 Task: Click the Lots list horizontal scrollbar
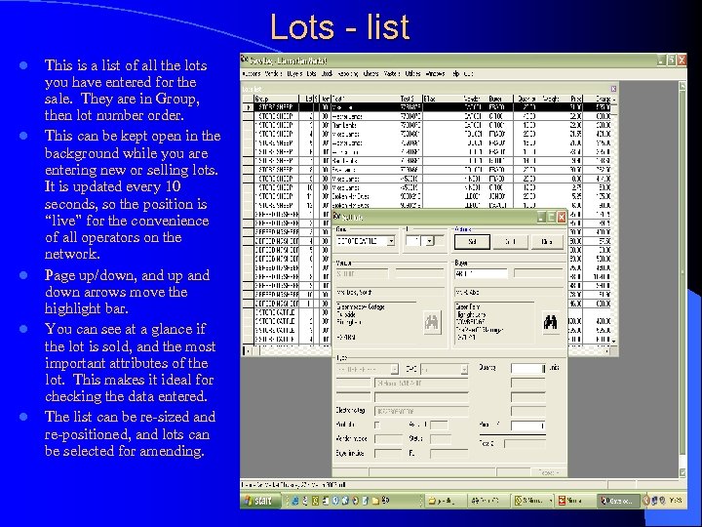tap(287, 351)
